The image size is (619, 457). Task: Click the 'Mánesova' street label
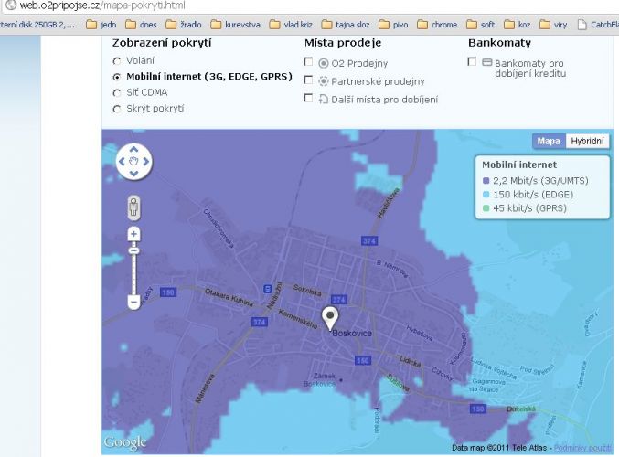coord(206,388)
